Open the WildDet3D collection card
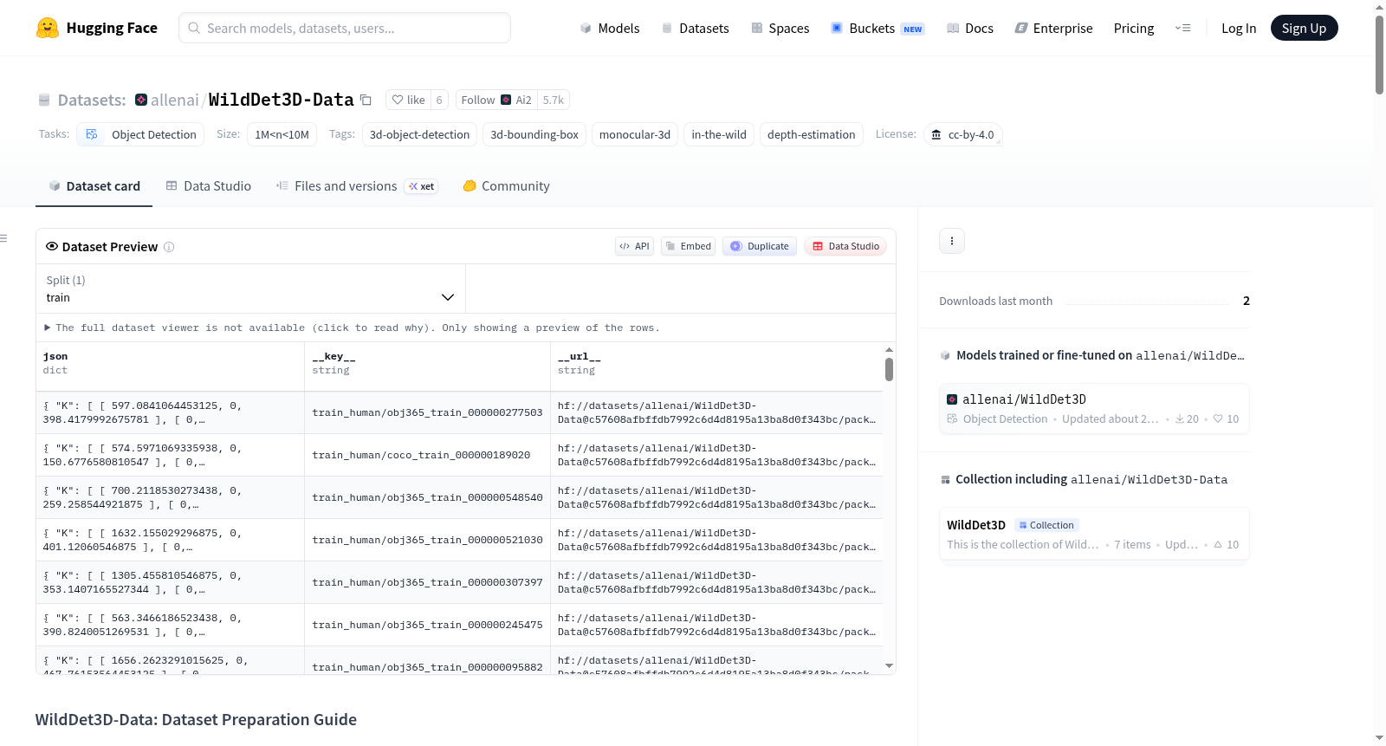 pos(1094,534)
